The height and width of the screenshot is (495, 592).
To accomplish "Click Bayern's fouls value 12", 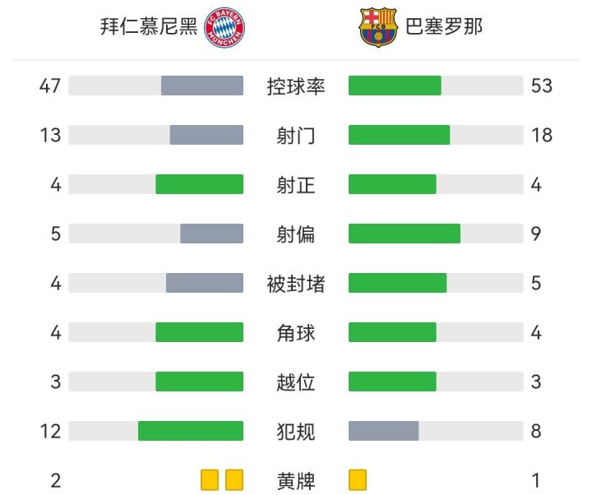I will 51,431.
